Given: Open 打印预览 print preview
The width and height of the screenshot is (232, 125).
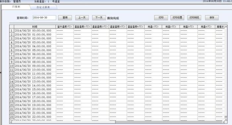Looking at the screenshot, I should (x=194, y=18).
